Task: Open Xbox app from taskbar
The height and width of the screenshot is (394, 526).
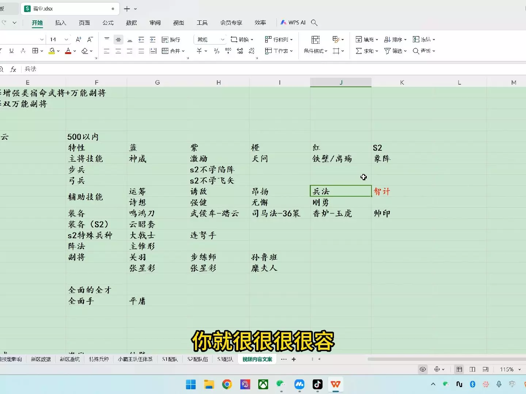Action: coord(263,384)
